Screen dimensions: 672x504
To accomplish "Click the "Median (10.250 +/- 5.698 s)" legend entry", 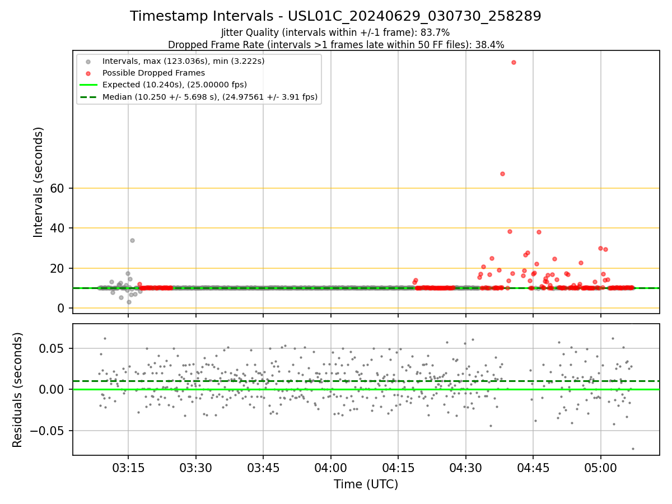I will [210, 97].
